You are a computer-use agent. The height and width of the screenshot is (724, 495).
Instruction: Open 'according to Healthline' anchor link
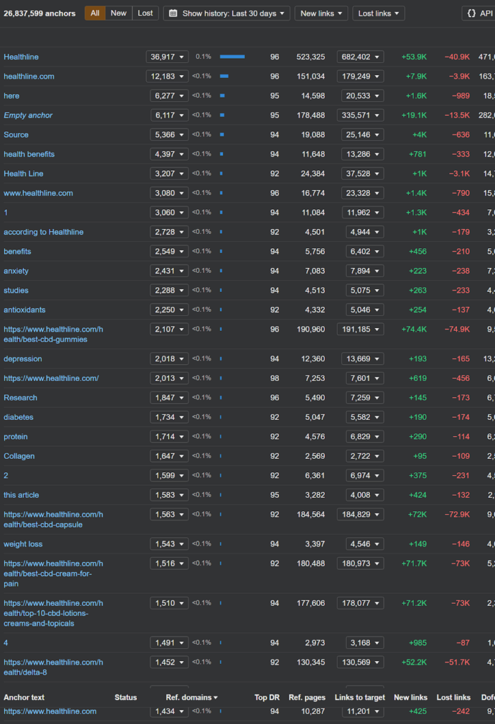43,232
